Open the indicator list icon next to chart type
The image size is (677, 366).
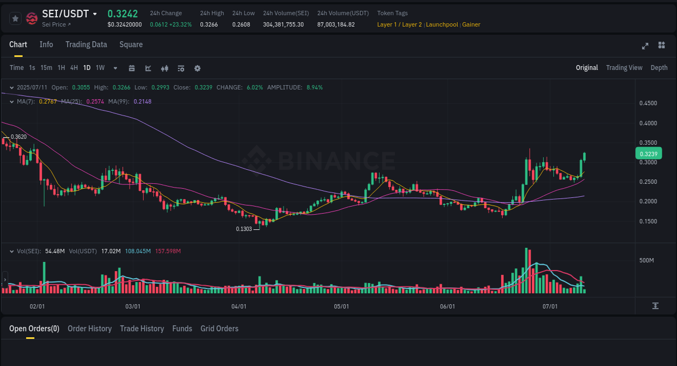(180, 68)
